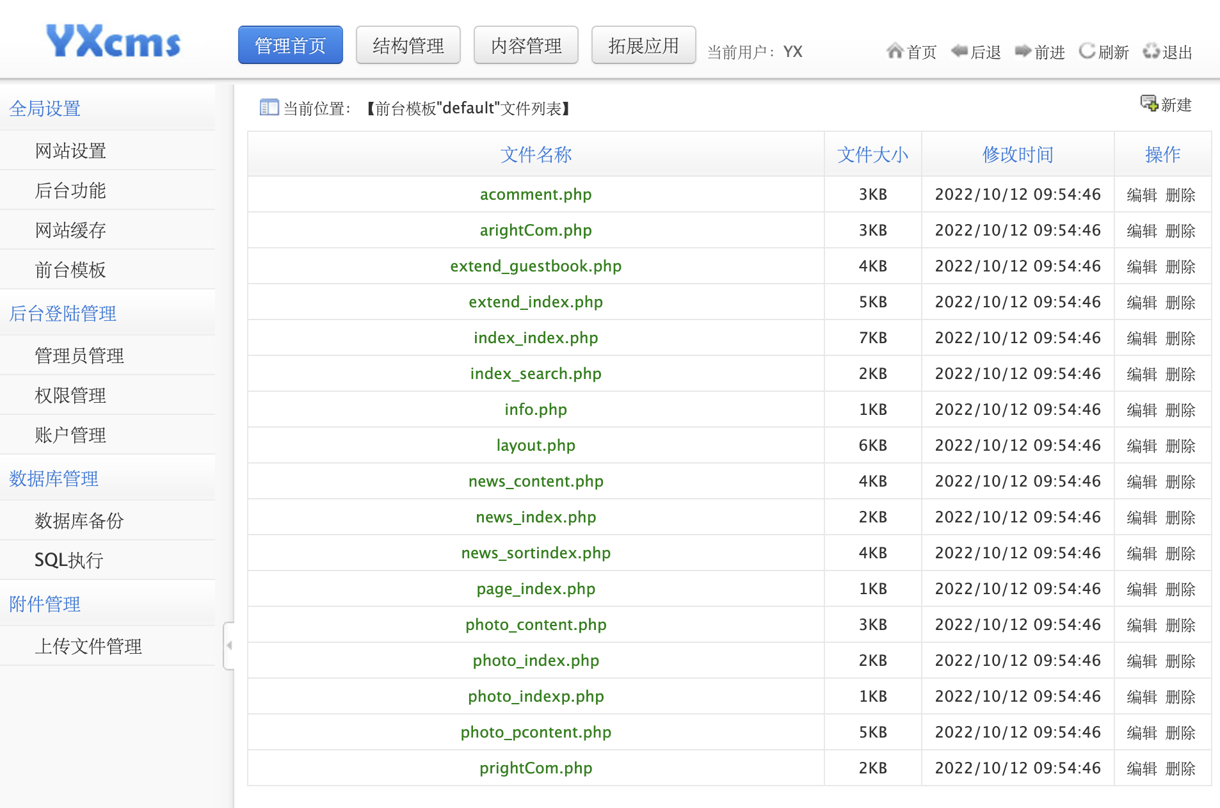Viewport: 1220px width, 808px height.
Task: Open the 管理首页 tab
Action: click(291, 45)
